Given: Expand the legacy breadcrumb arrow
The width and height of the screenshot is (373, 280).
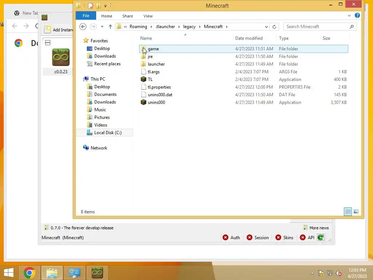Looking at the screenshot, I should [x=200, y=27].
